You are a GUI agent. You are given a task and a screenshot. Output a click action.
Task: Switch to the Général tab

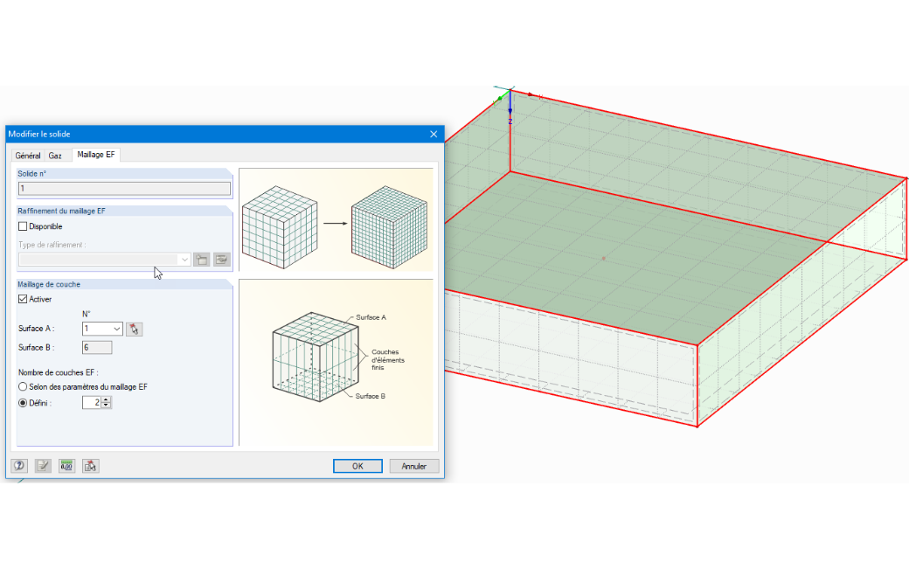28,156
